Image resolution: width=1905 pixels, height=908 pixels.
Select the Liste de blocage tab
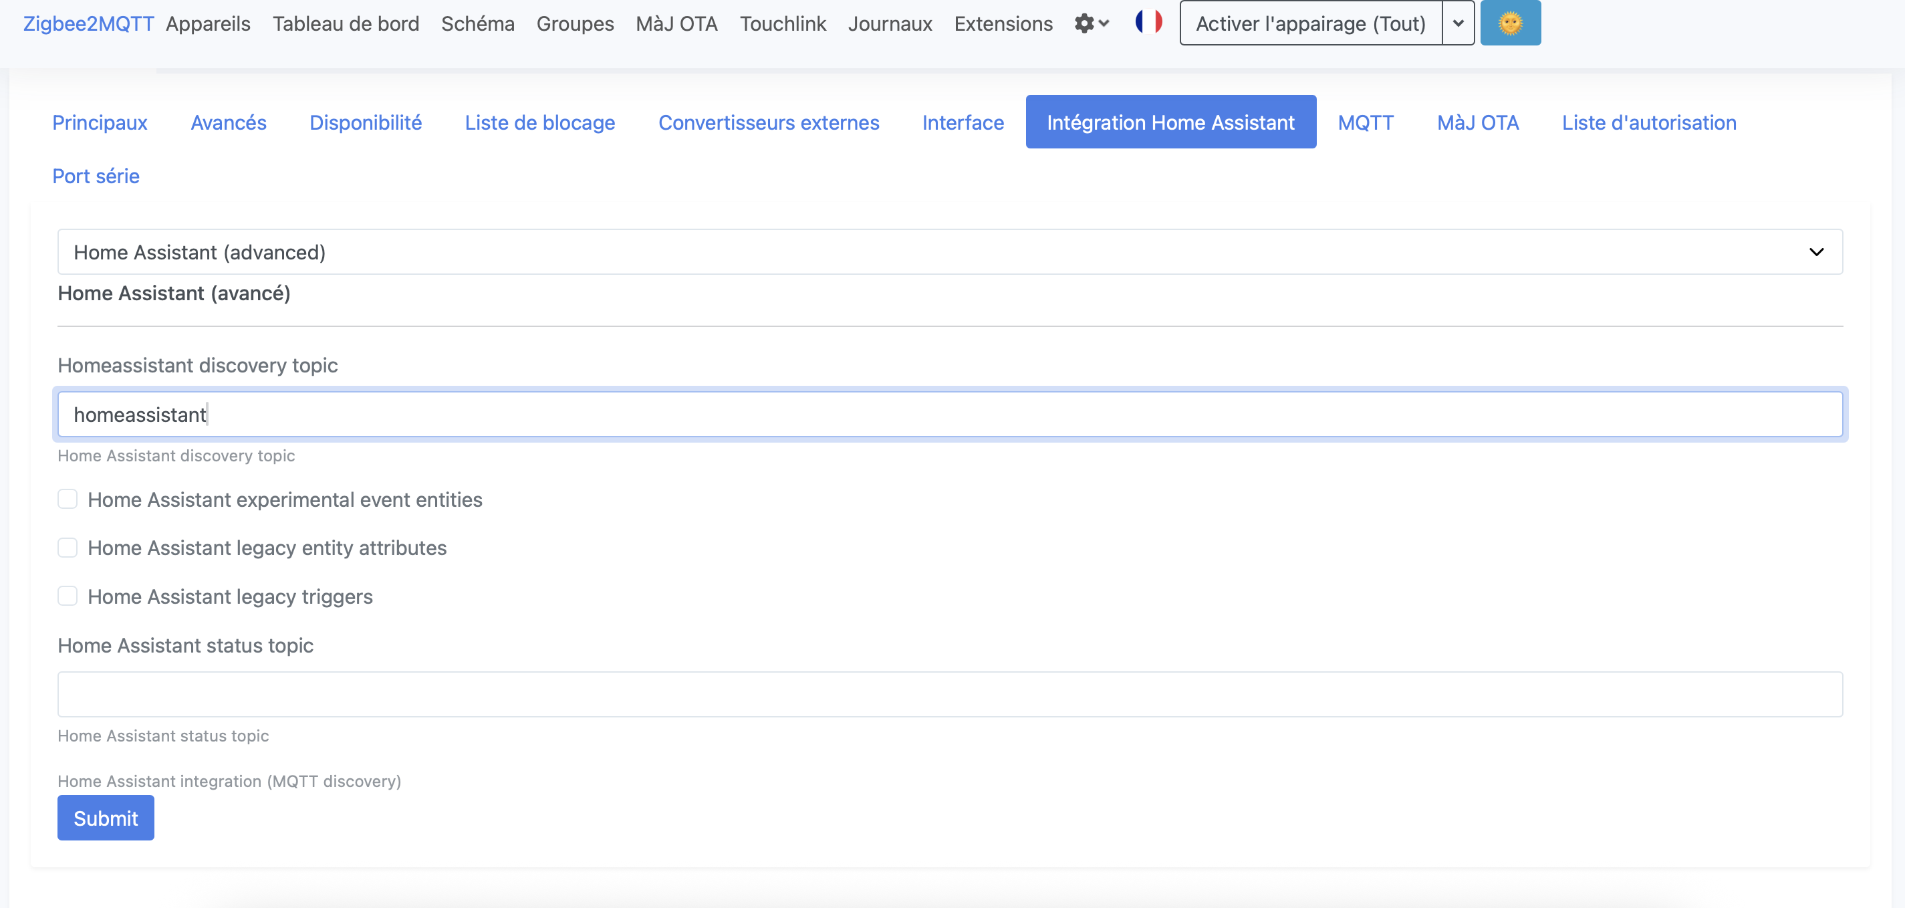click(540, 122)
